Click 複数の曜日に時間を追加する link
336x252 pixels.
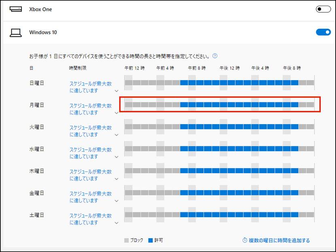279,240
